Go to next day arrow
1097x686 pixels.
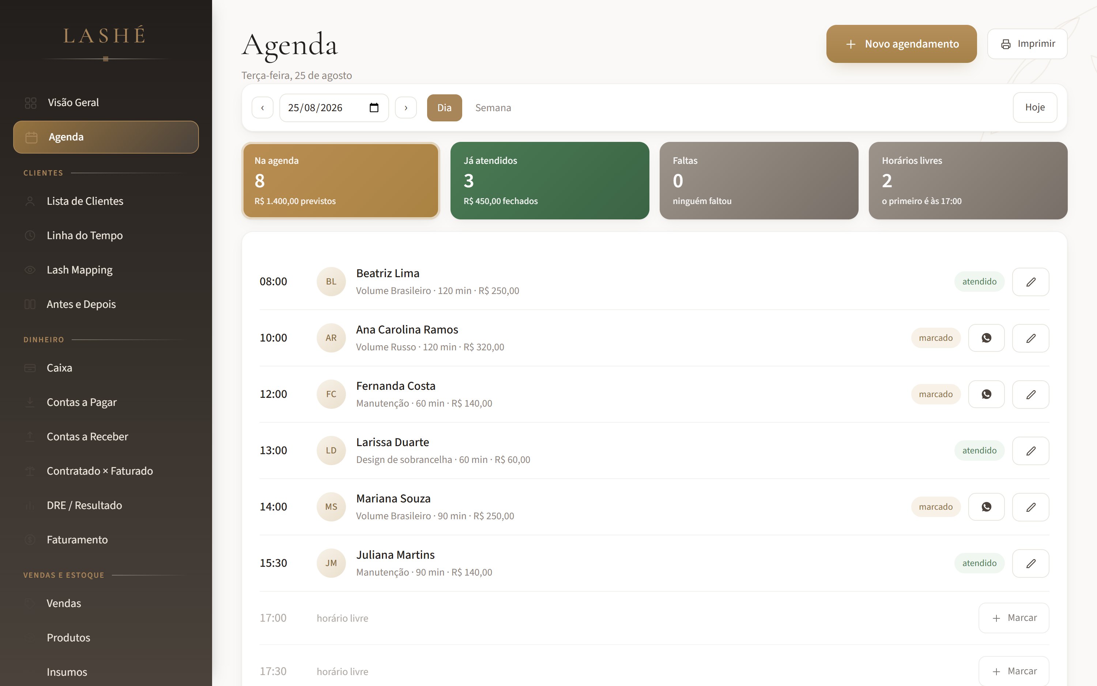click(x=406, y=108)
